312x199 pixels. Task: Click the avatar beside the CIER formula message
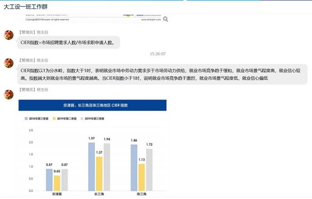point(9,35)
